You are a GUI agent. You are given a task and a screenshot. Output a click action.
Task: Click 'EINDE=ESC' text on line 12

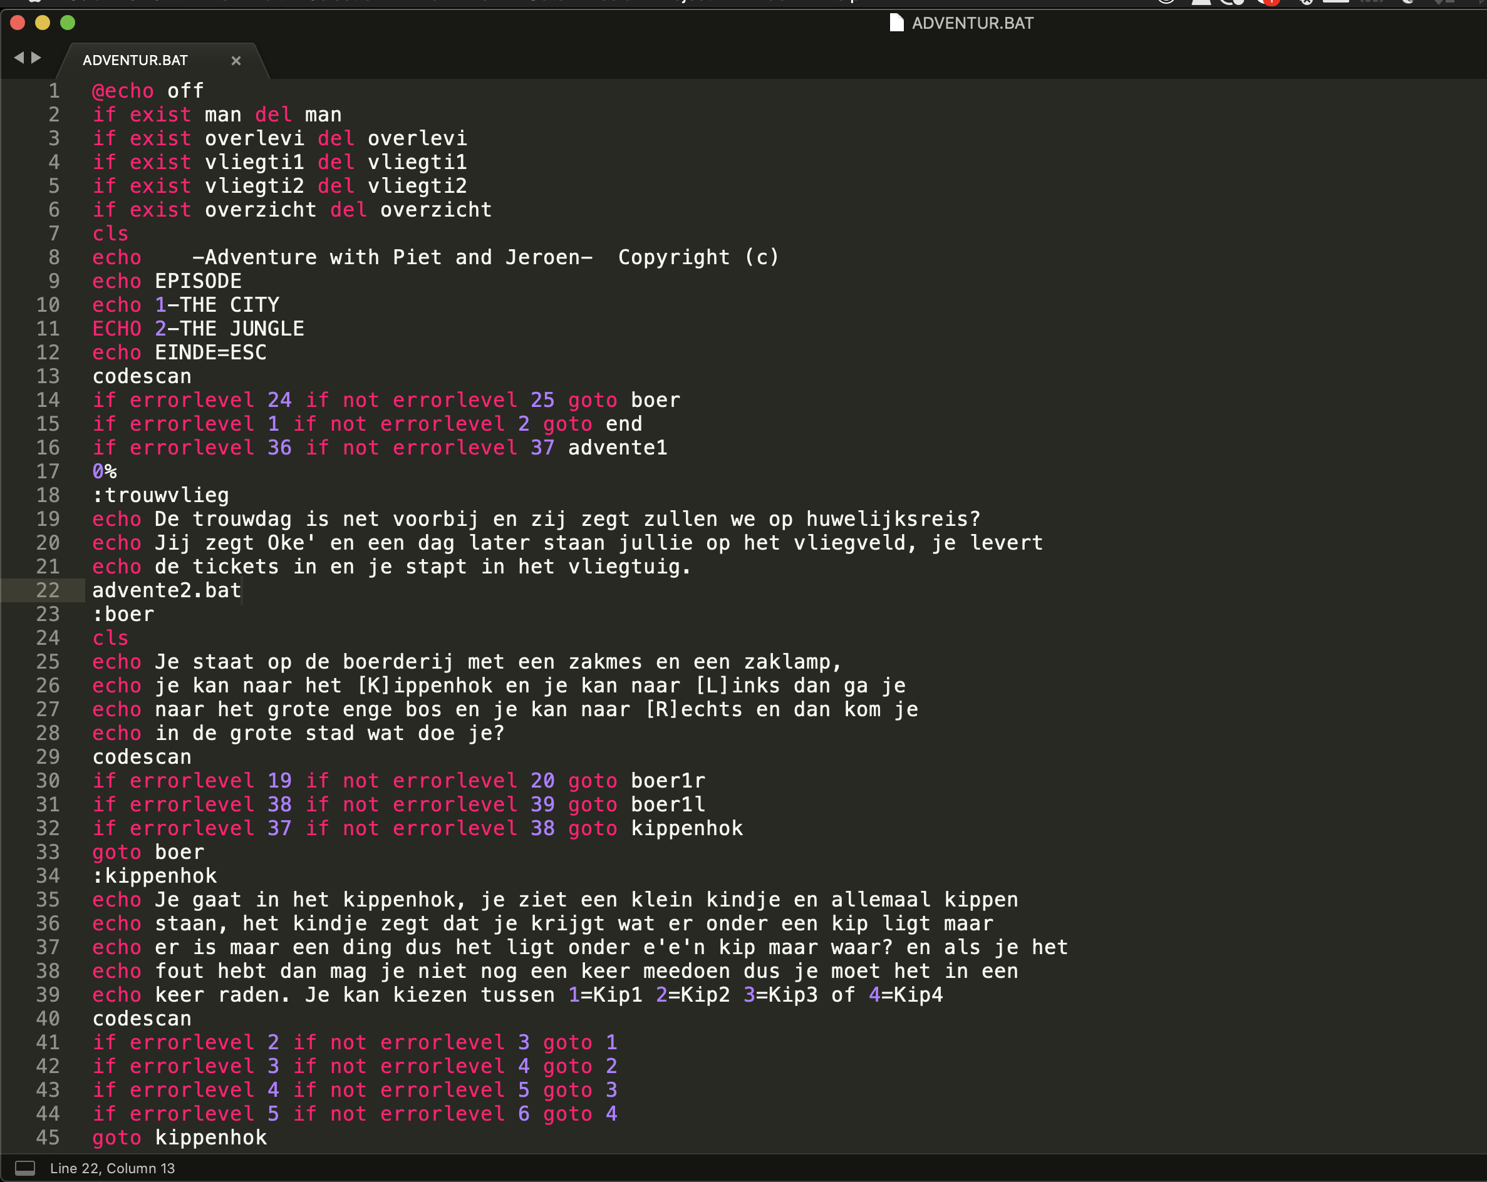(x=210, y=353)
